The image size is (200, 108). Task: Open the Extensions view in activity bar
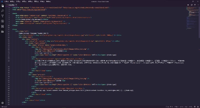click(x=2, y=26)
